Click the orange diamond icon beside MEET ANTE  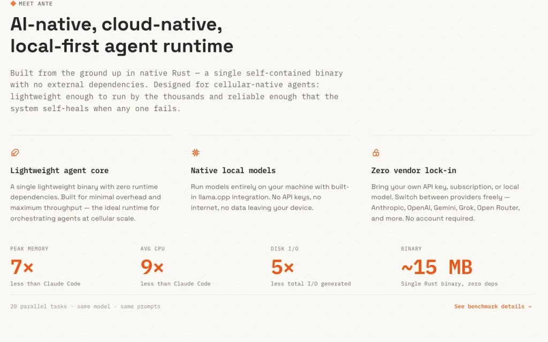(x=13, y=4)
